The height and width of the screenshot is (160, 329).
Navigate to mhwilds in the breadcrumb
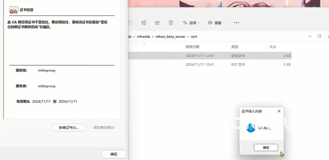pos(144,37)
